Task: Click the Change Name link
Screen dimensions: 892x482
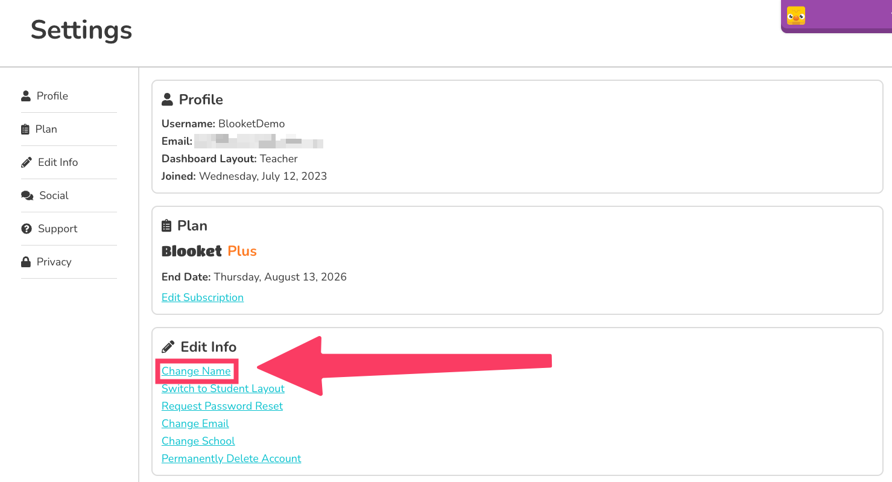Action: click(x=196, y=371)
